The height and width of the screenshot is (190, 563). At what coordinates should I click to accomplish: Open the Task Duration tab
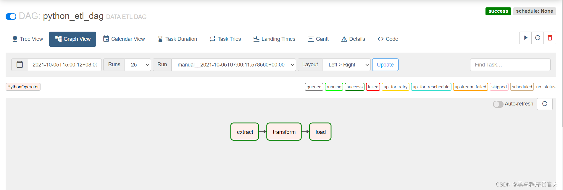[x=178, y=39]
